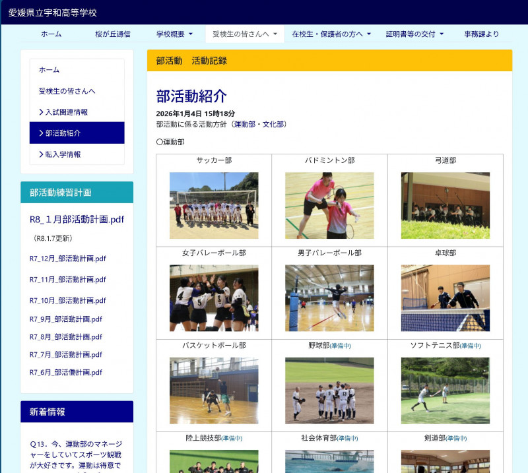Click ホーム in the top navigation bar

pos(51,34)
